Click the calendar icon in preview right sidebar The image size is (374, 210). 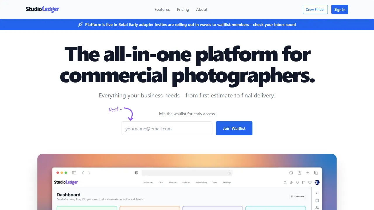tap(317, 200)
